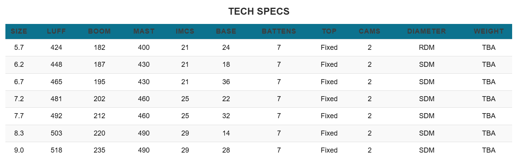
Task: Click base value 32
Action: tap(226, 116)
